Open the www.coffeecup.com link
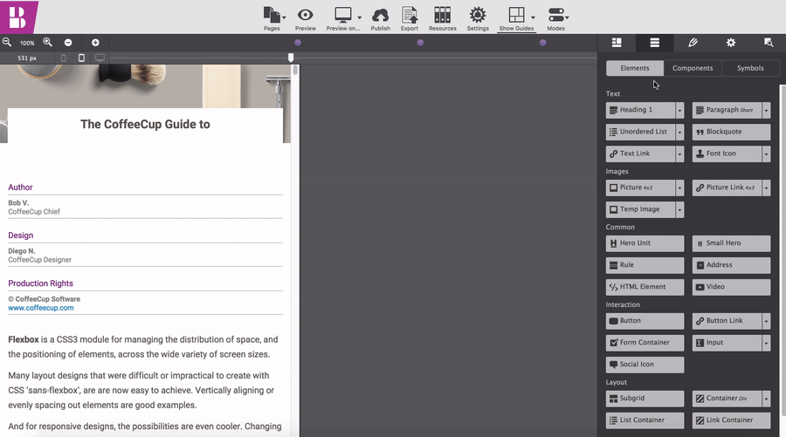786x437 pixels. point(40,308)
